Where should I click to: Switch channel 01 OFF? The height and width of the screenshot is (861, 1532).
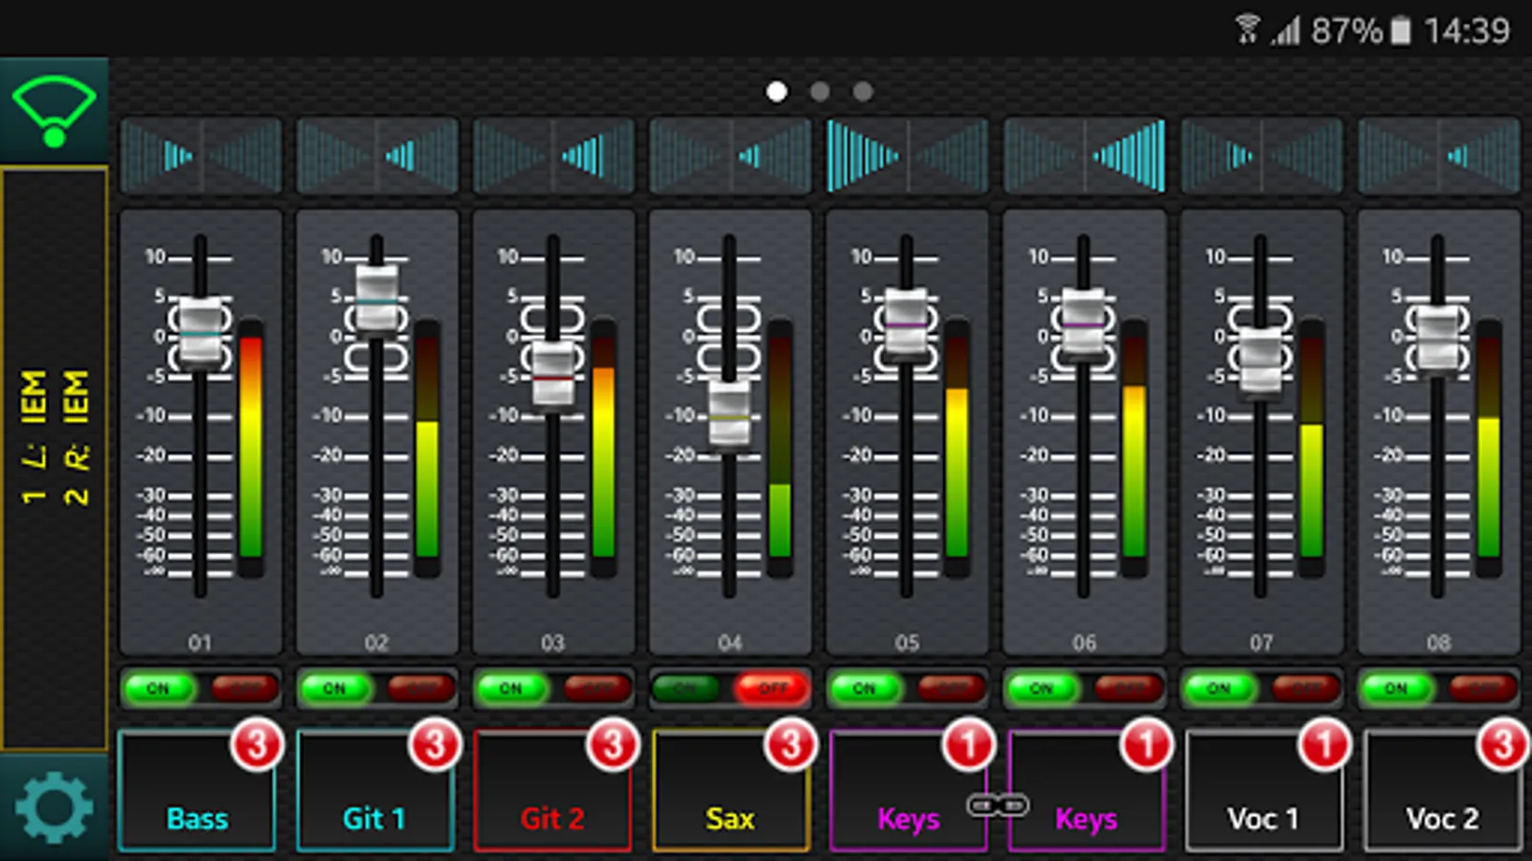pos(244,688)
